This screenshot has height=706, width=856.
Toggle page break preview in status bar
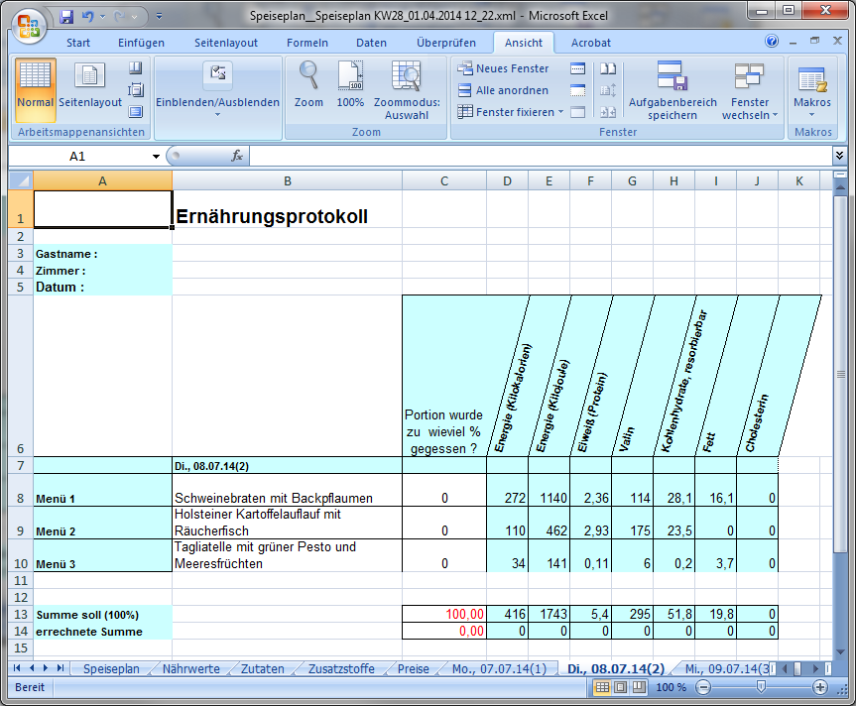[638, 687]
